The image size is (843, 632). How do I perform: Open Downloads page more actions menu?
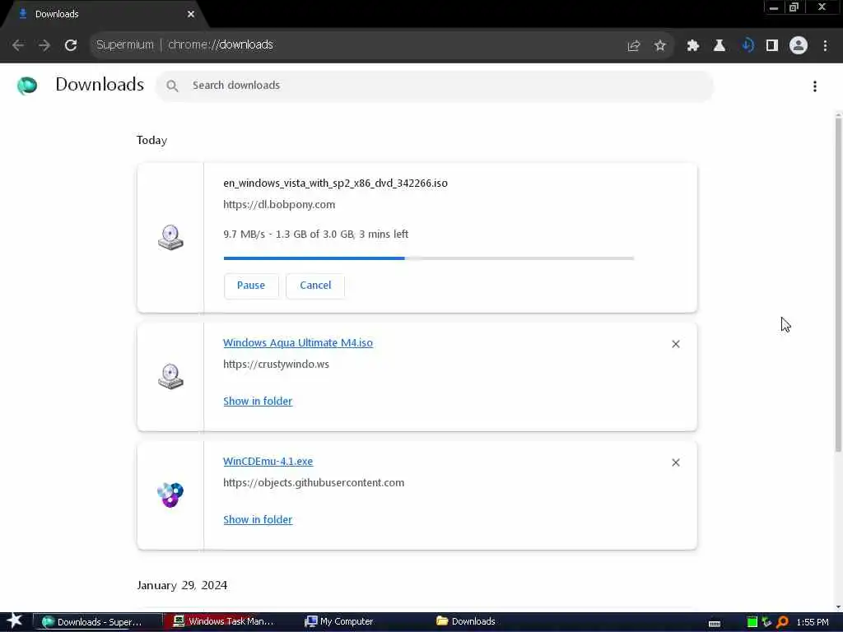coord(815,86)
